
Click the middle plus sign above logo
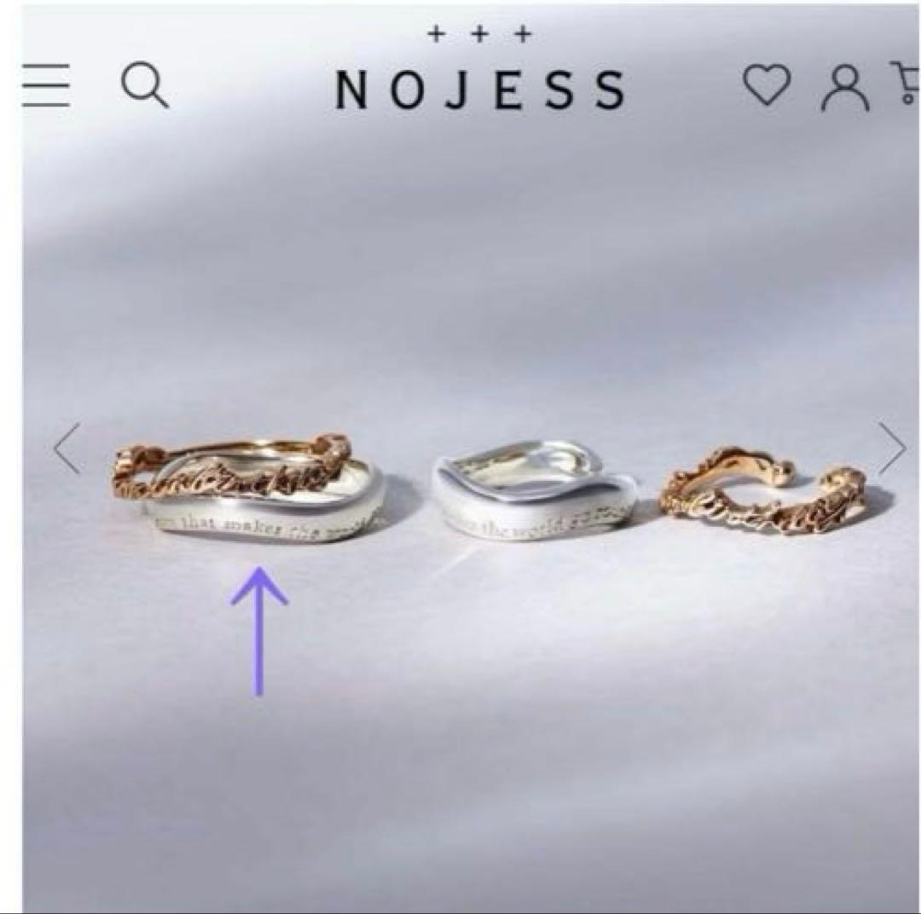(x=480, y=34)
